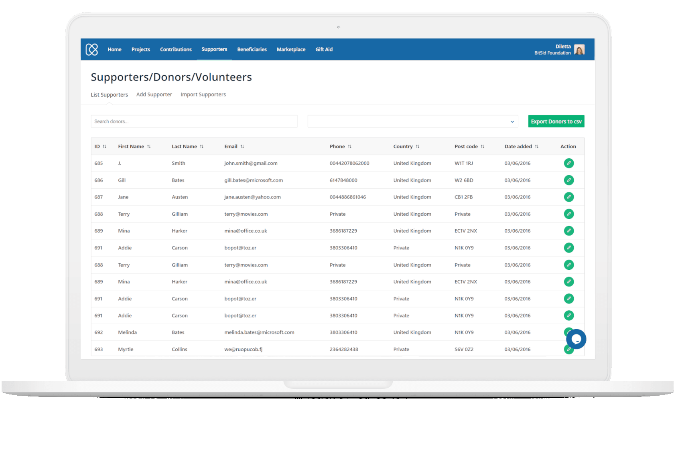The image size is (674, 455).
Task: Click Export Donors to csv button
Action: click(x=556, y=121)
